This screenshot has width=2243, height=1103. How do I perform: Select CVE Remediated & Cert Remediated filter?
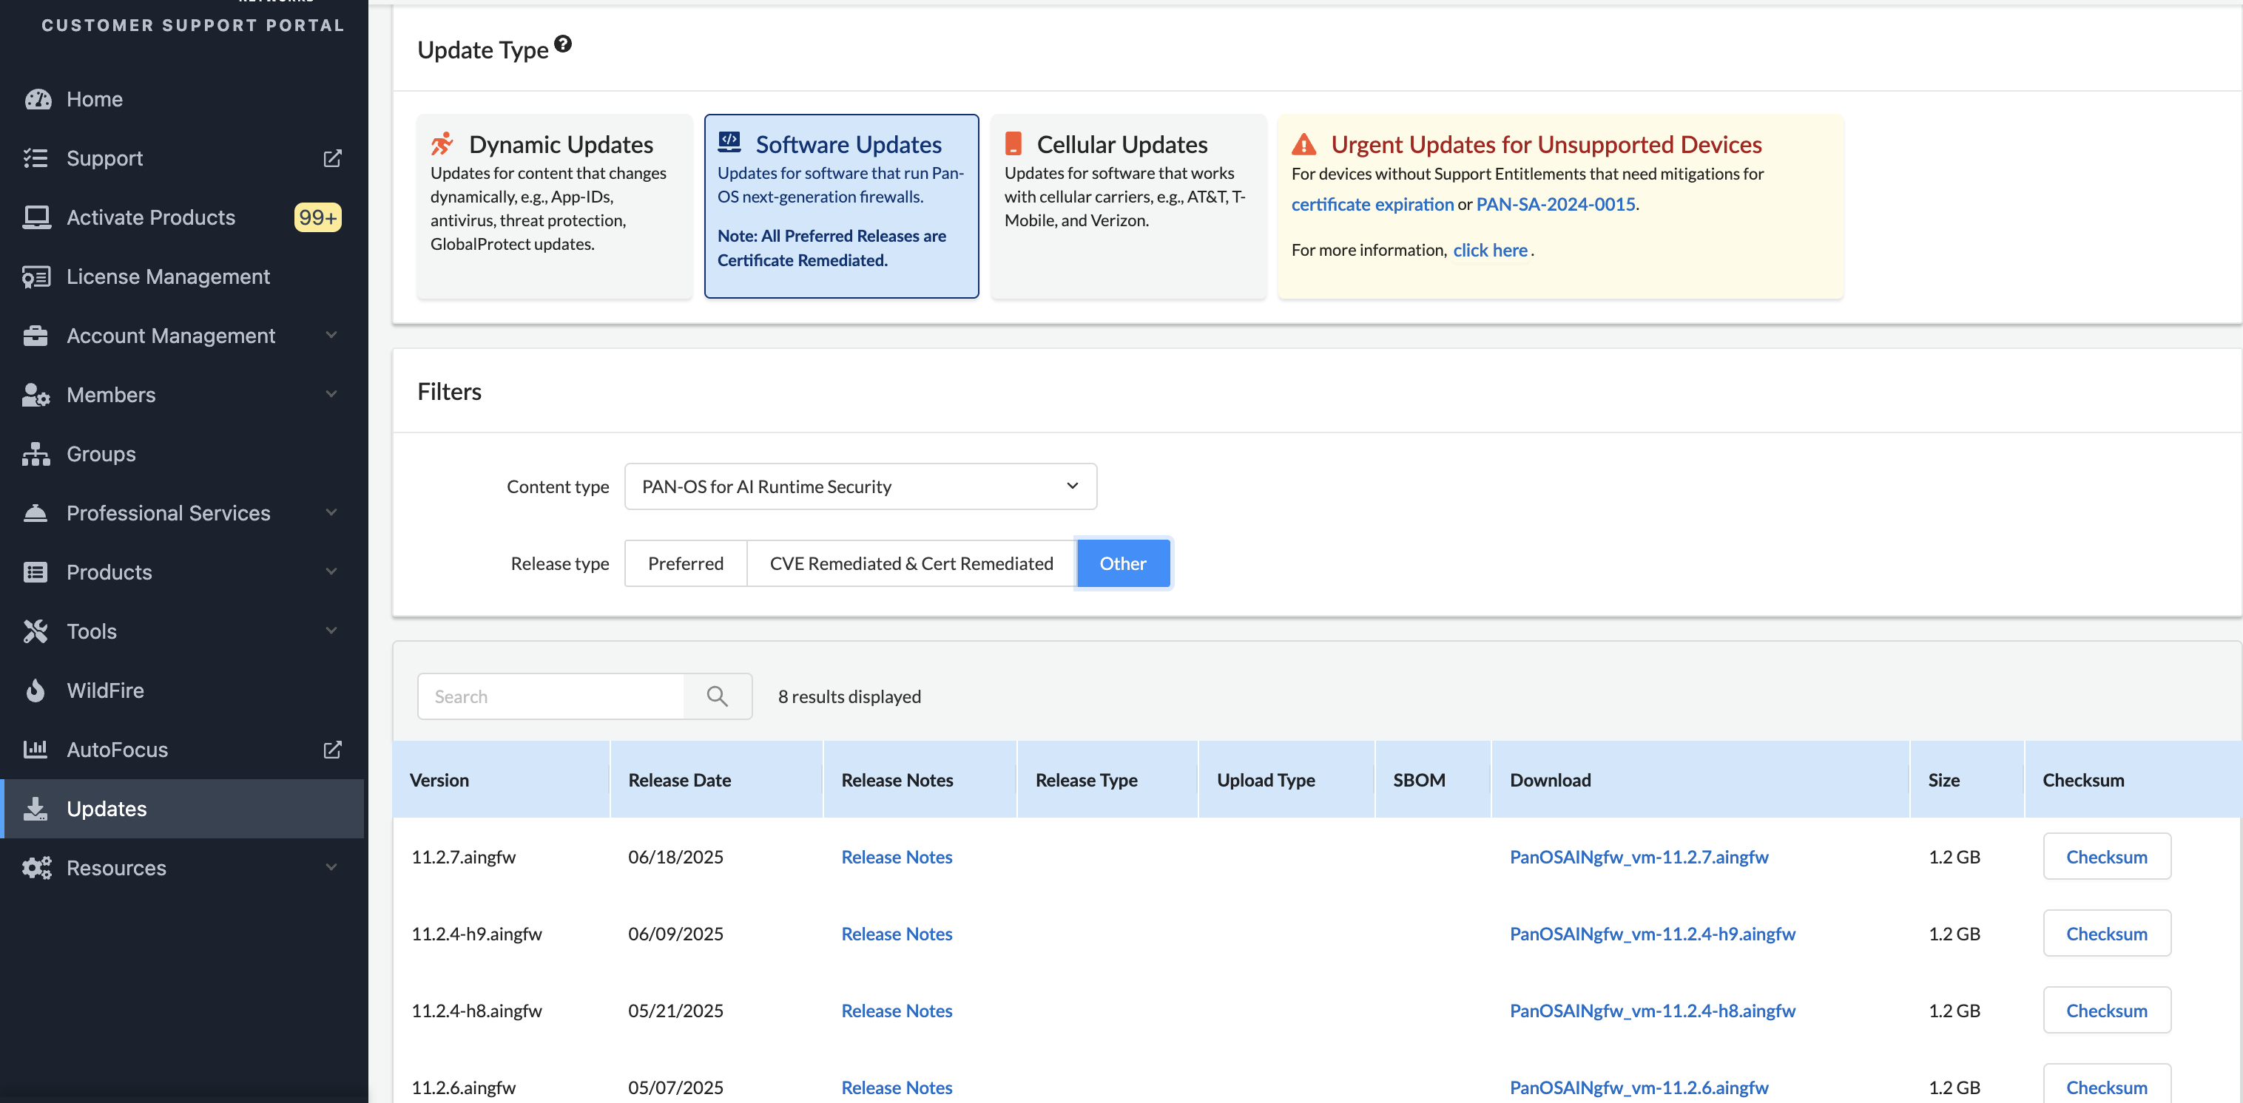point(911,563)
